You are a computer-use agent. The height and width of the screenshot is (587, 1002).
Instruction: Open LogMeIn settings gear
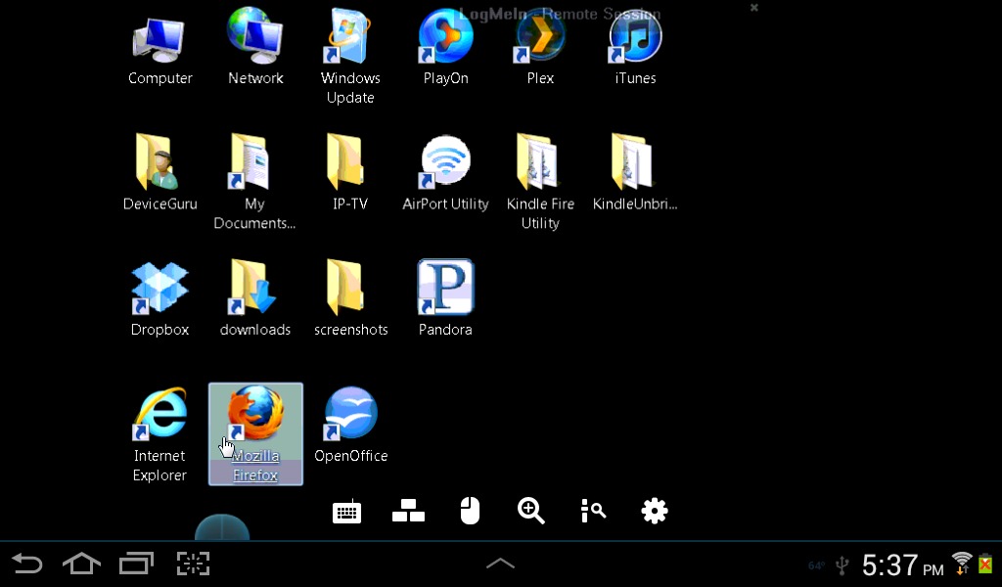pos(655,511)
